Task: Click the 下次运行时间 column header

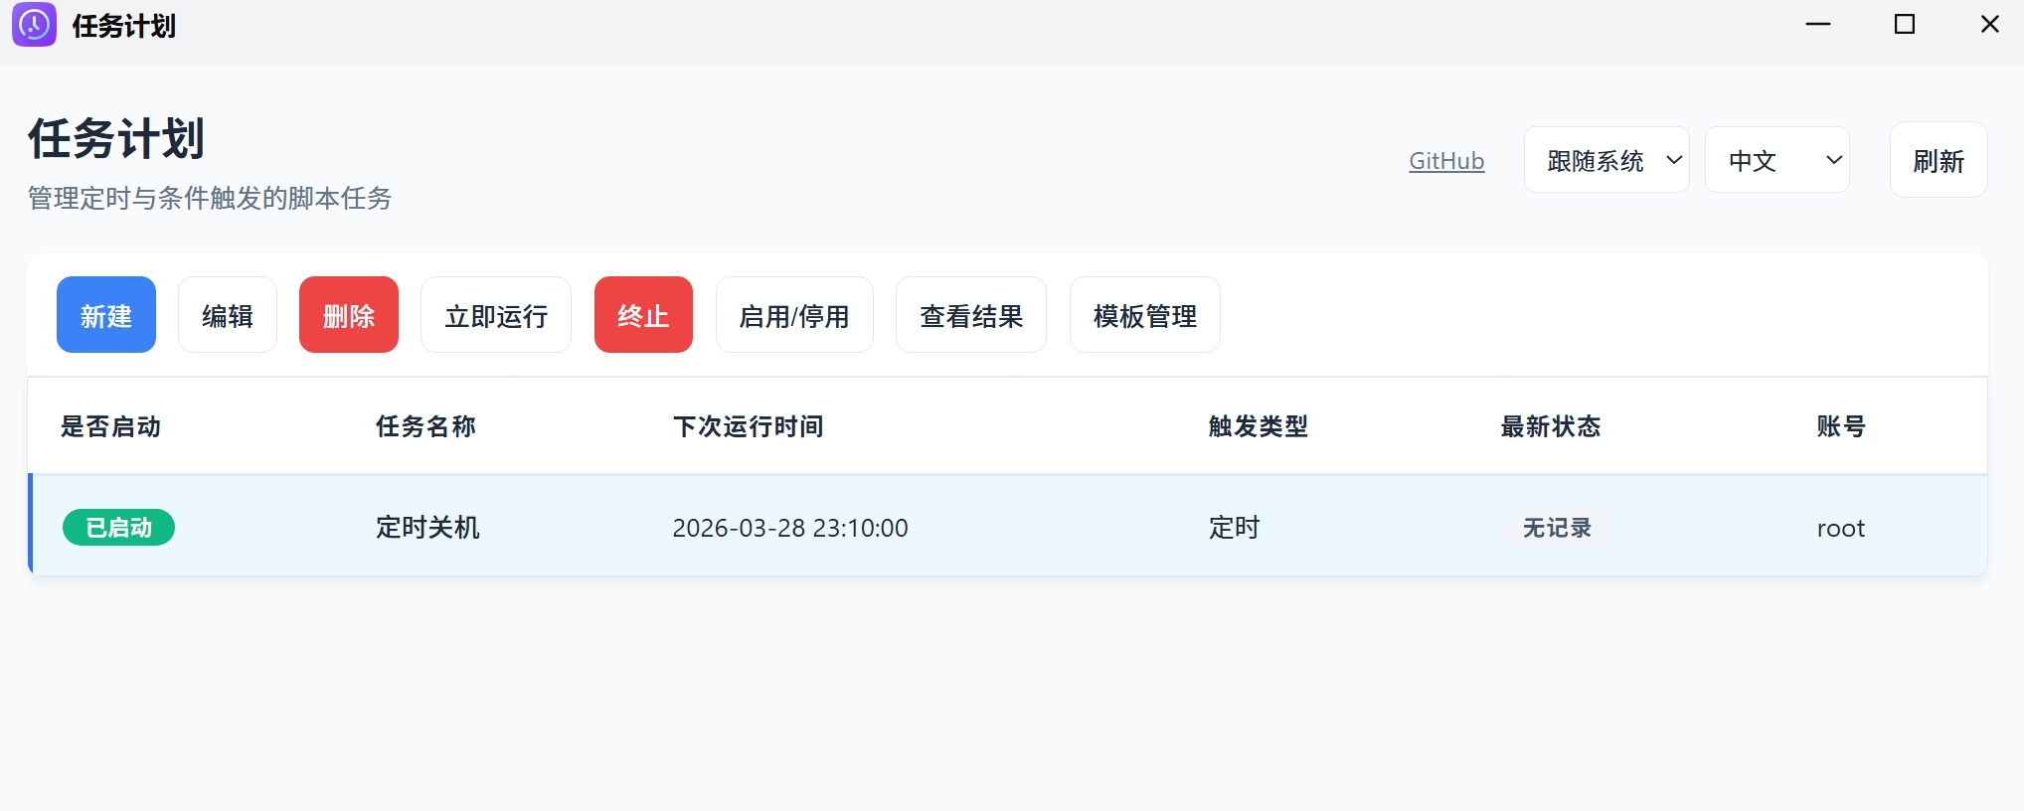Action: pyautogui.click(x=750, y=425)
